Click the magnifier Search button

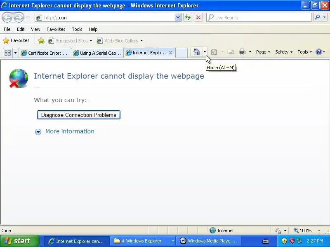317,18
